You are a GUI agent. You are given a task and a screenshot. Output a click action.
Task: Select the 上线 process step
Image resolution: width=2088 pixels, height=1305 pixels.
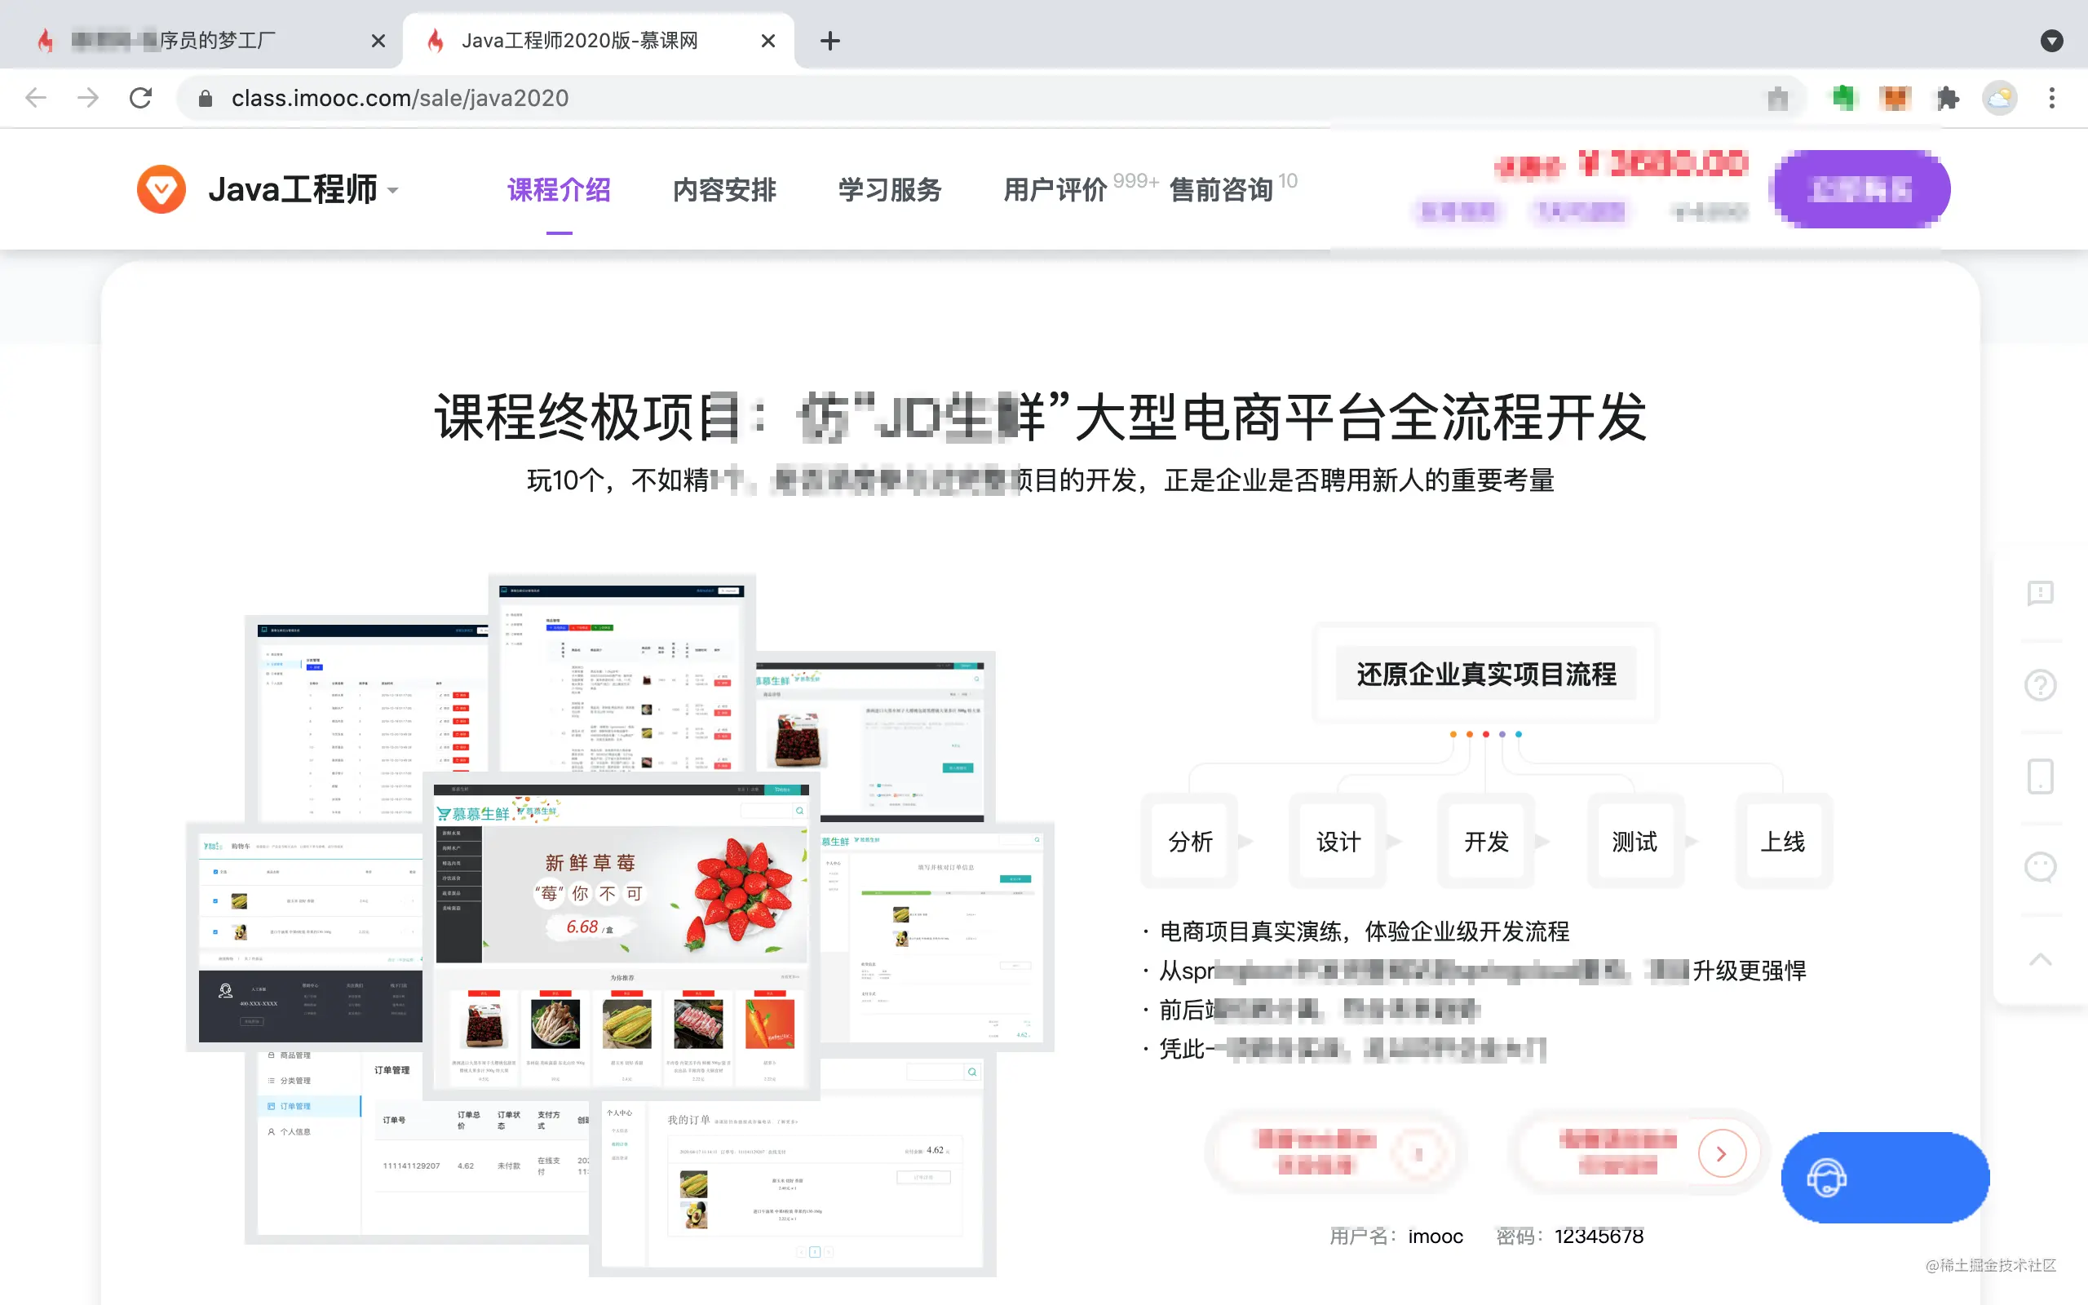(1783, 842)
